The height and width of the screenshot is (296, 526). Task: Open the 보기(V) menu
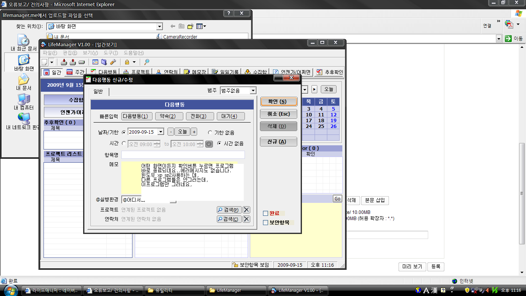90,53
